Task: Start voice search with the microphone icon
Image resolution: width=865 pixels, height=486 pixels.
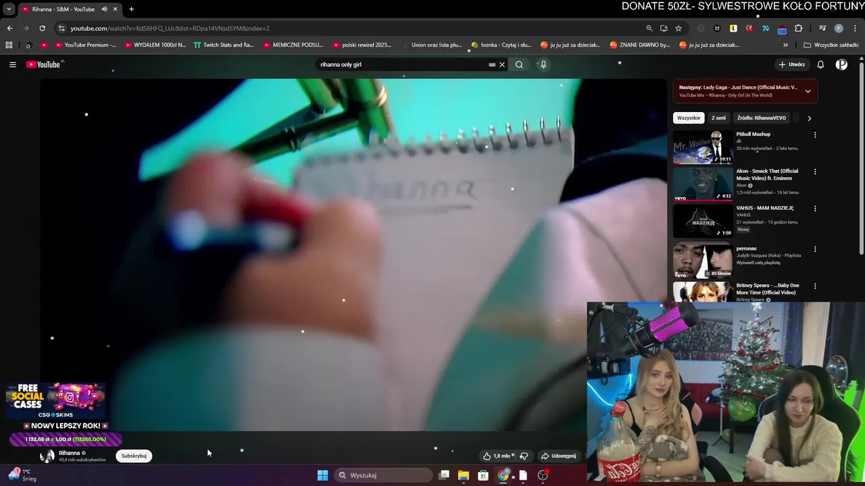Action: [x=543, y=65]
